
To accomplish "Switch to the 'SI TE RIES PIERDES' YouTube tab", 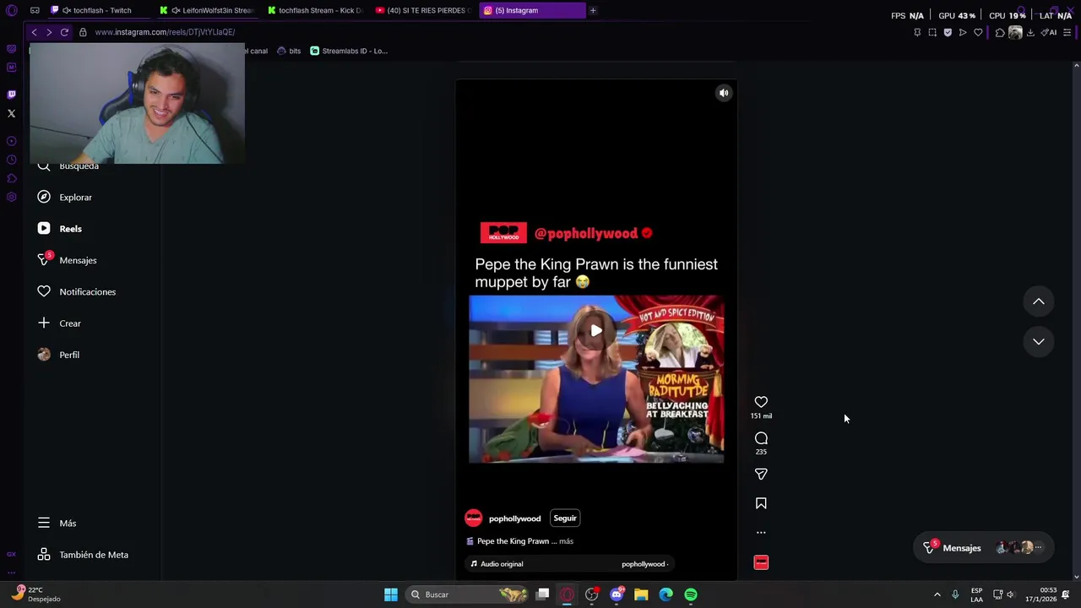I will (423, 10).
